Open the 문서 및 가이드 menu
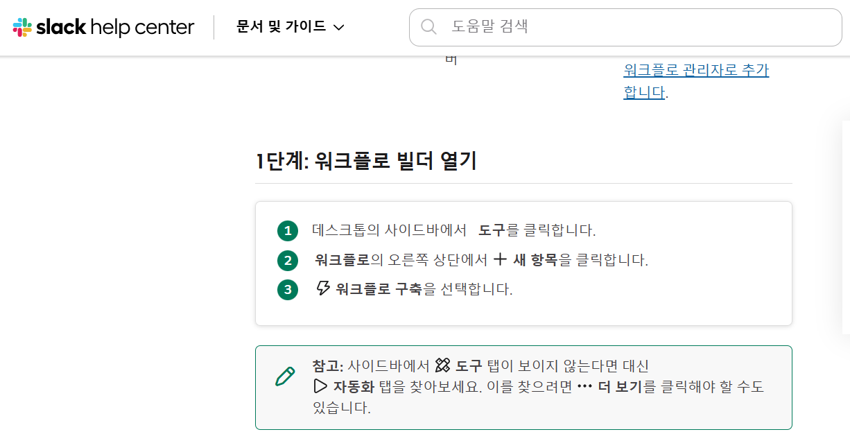 pos(281,27)
